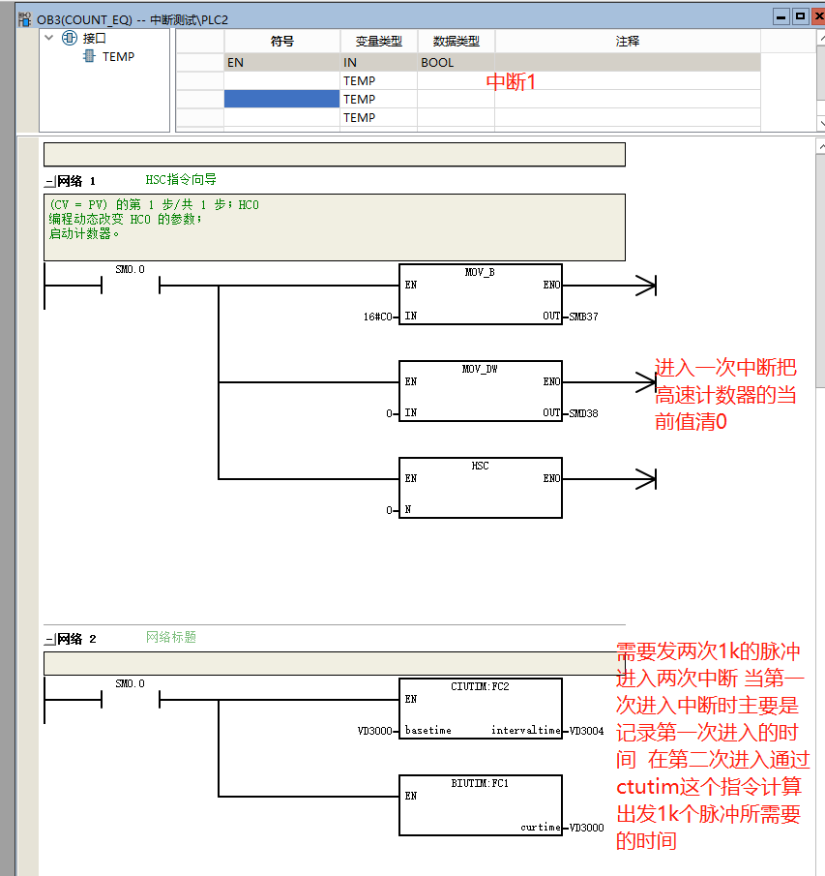Click the HSC指令向导 network title
Screen dimensions: 825x876
pos(181,179)
